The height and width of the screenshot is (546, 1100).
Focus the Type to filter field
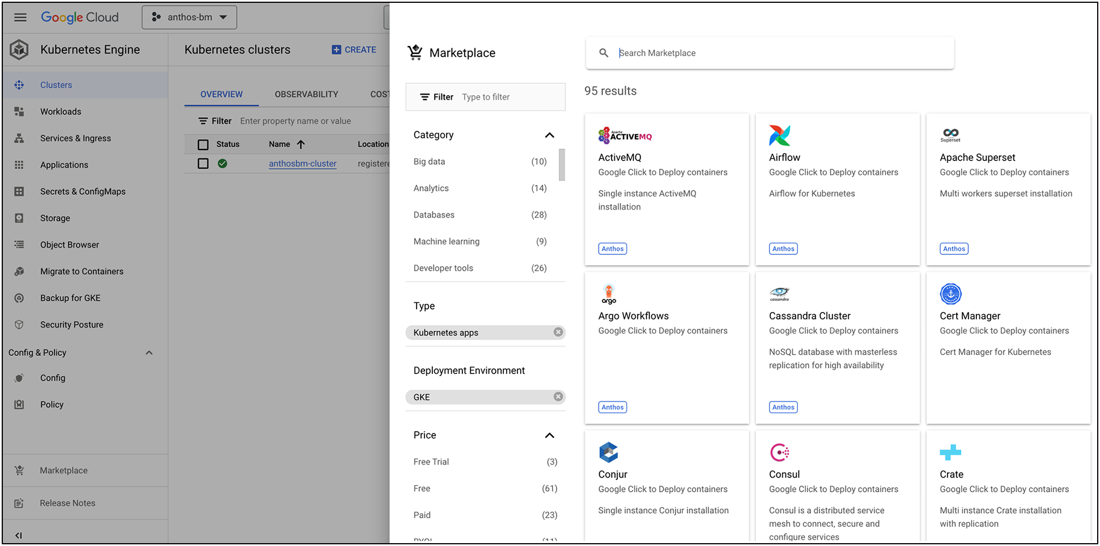coord(486,97)
